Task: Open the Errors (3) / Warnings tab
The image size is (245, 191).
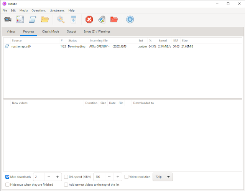Action: pyautogui.click(x=97, y=31)
